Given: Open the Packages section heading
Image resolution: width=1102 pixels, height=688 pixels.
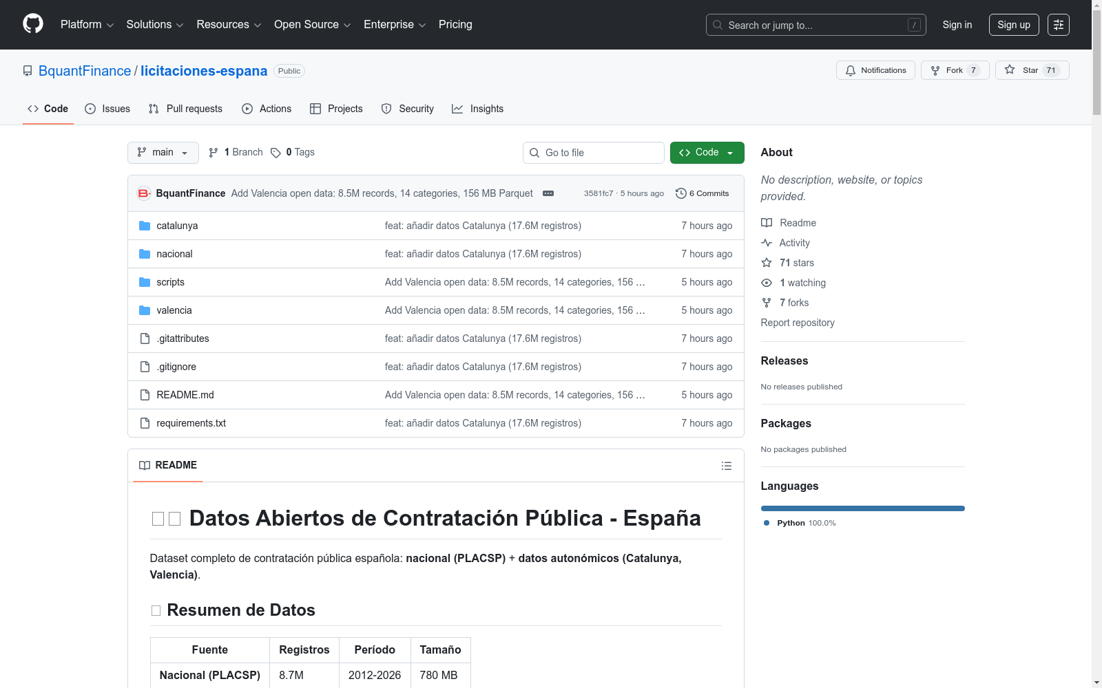Looking at the screenshot, I should pyautogui.click(x=786, y=423).
